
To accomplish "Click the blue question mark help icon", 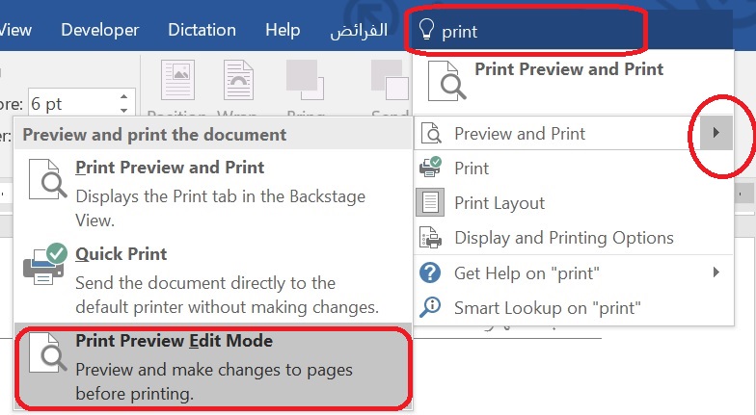I will point(430,272).
